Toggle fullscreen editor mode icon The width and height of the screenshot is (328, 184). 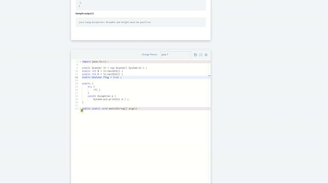(201, 55)
